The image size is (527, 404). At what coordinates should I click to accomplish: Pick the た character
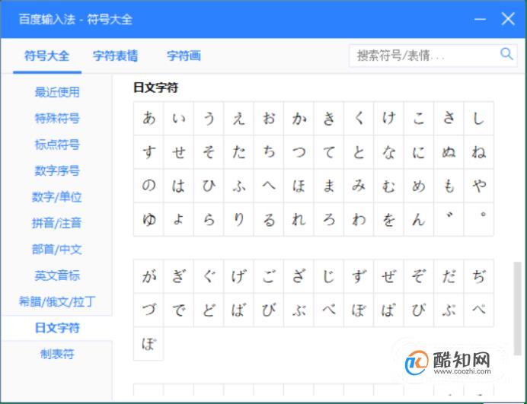pos(238,152)
